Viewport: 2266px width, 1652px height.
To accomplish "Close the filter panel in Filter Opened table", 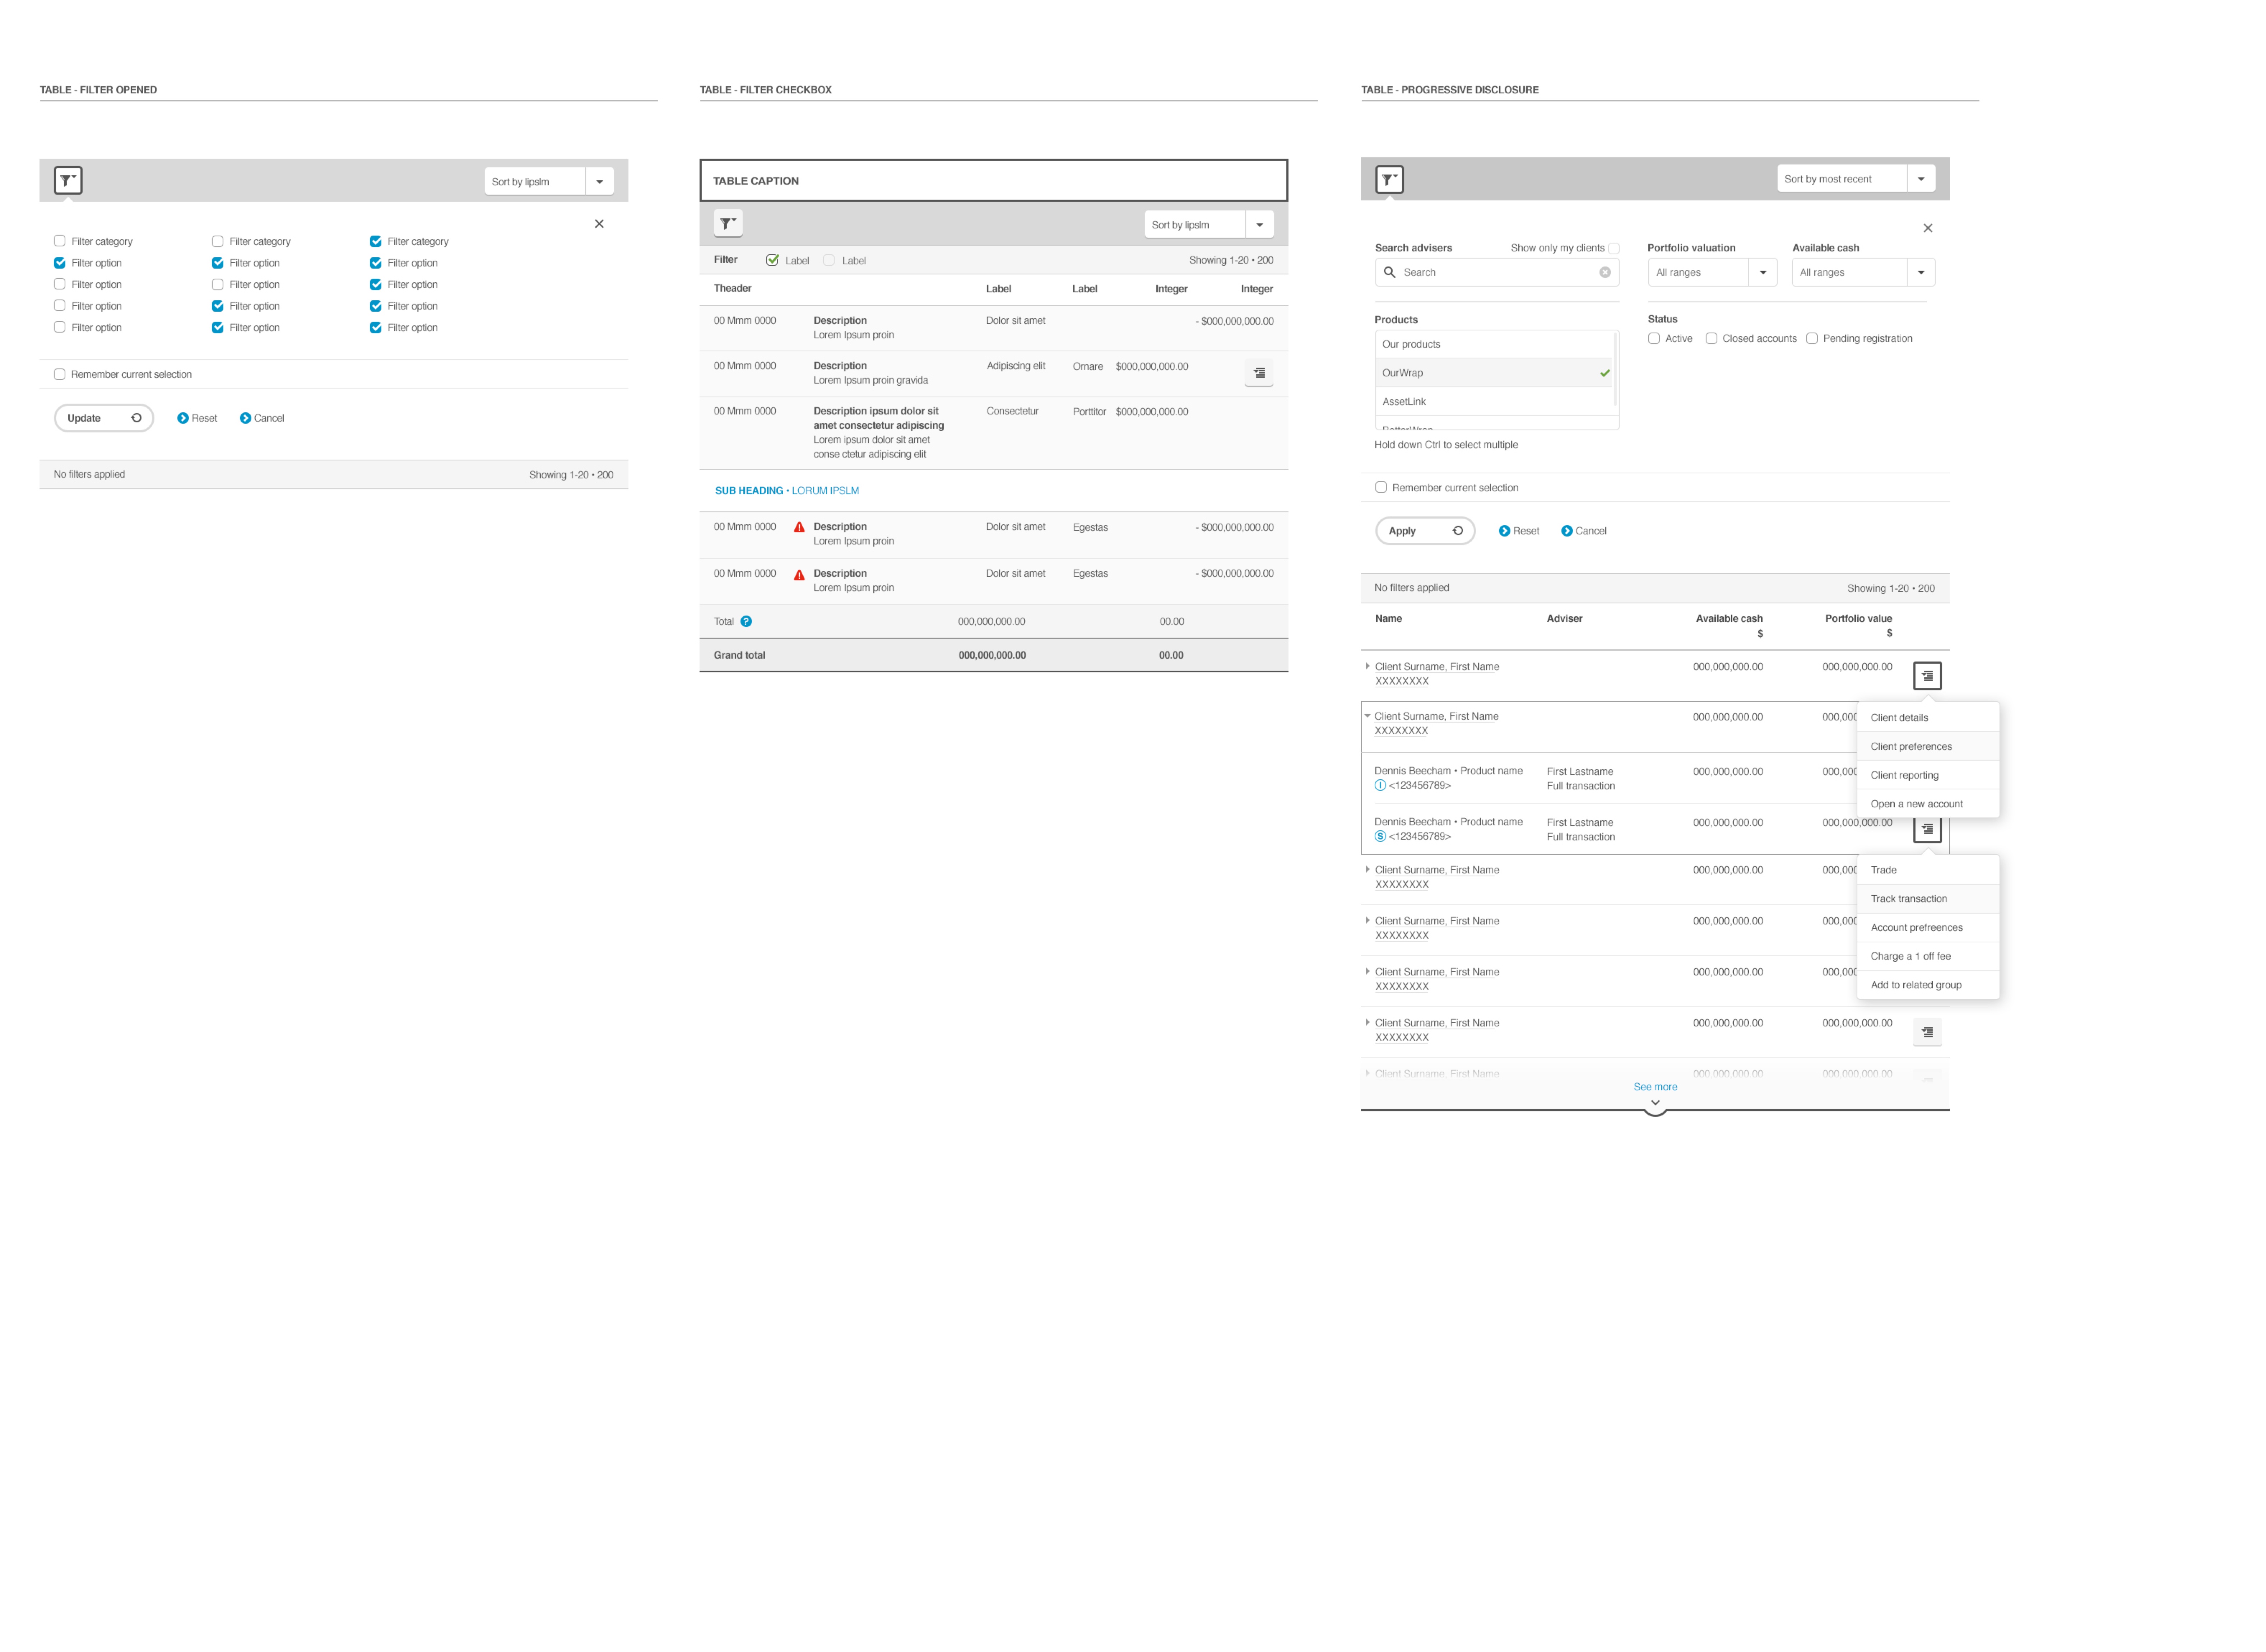I will [599, 224].
